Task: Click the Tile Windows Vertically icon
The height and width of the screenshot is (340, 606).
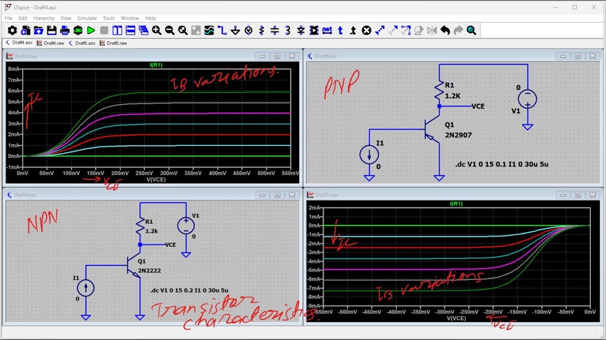Action: tap(117, 30)
